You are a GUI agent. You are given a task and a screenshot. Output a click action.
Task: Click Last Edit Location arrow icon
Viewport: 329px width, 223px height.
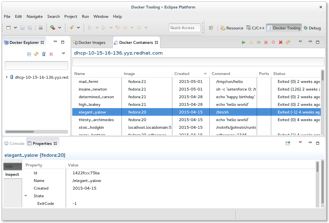(118, 27)
